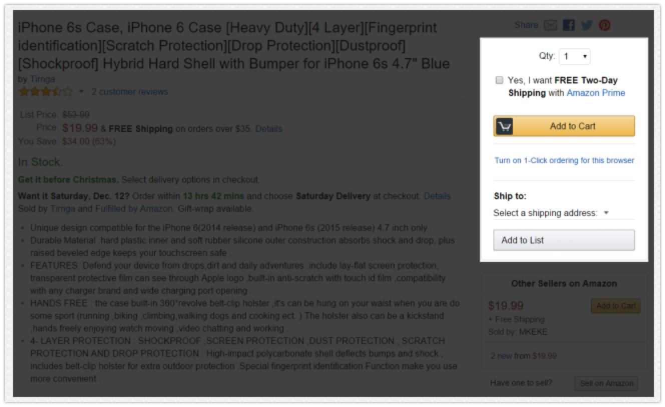
Task: Expand the star rating breakdown arrow
Action: [x=81, y=92]
